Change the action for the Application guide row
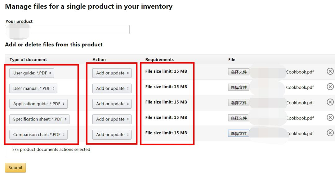Screen dimensions: 335x173 coord(112,104)
